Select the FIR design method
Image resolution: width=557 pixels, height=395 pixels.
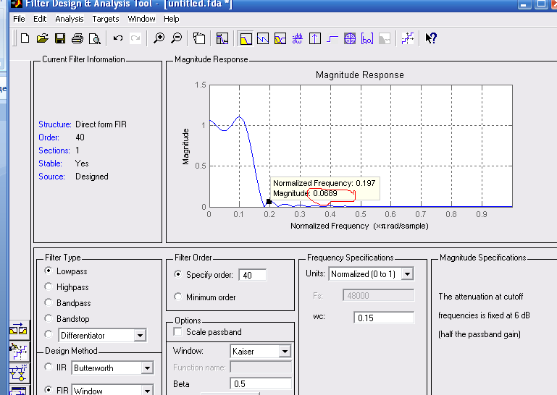[49, 390]
